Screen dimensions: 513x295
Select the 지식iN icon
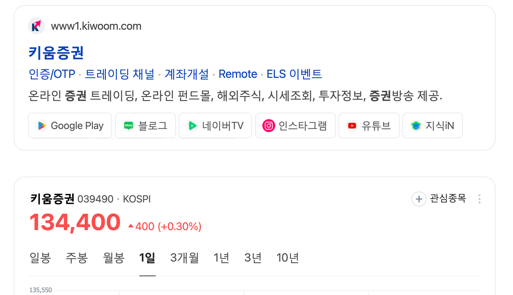[416, 125]
